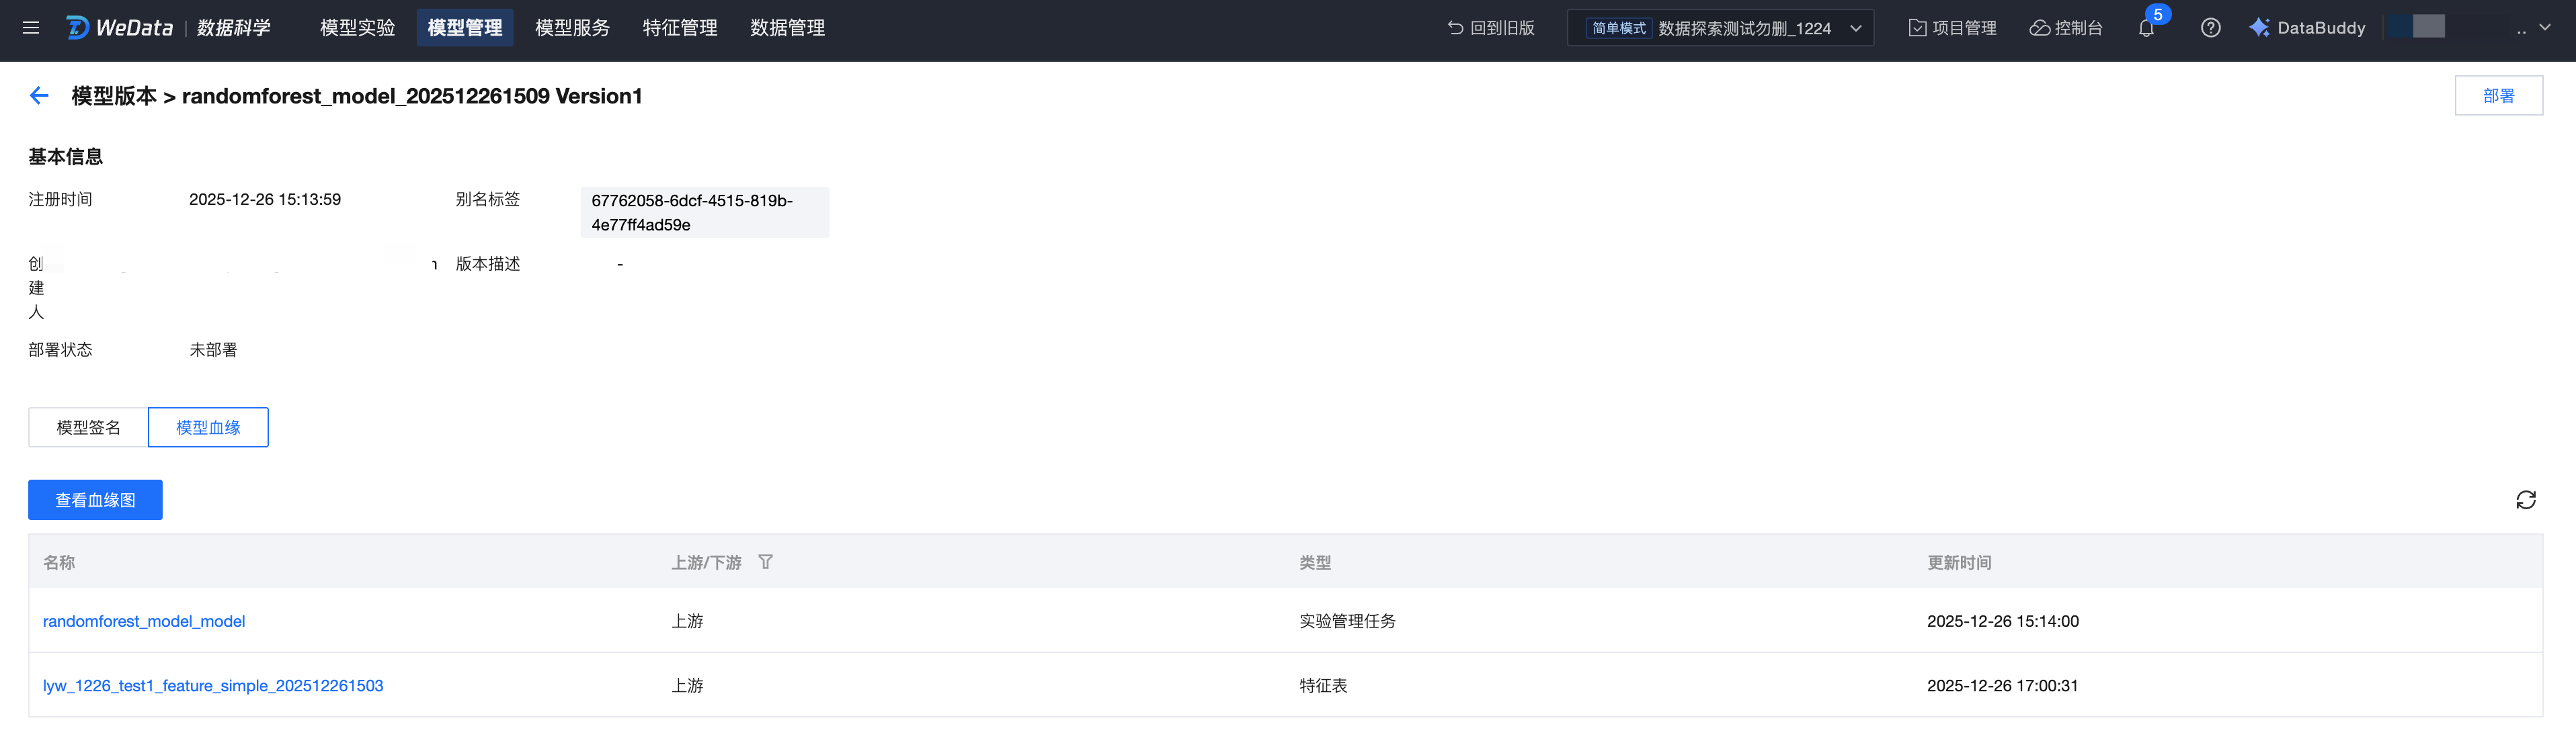
Task: Open 控制台 cloud console
Action: 2066,28
